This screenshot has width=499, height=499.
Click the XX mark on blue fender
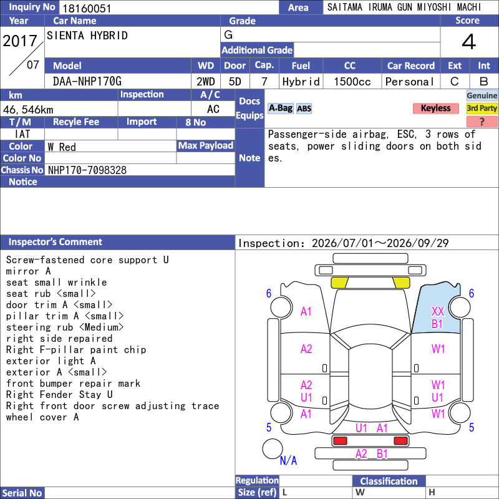[438, 311]
